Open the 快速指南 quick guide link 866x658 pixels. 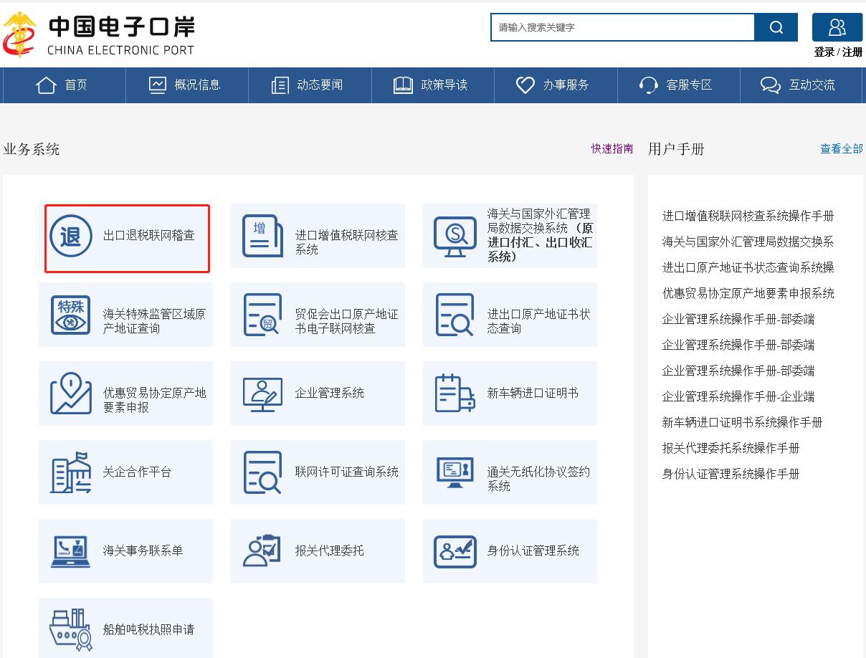pyautogui.click(x=612, y=149)
